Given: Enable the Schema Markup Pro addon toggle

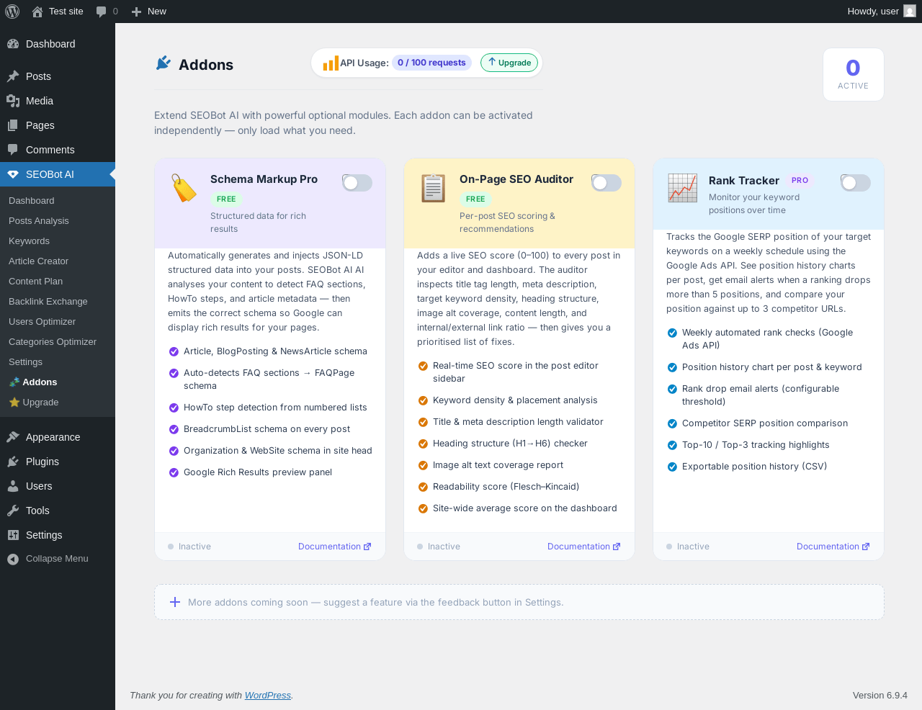Looking at the screenshot, I should [x=357, y=183].
